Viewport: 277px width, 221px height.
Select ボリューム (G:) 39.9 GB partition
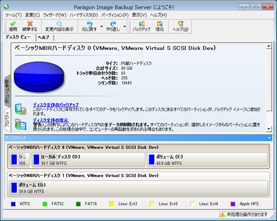pyautogui.click(x=138, y=188)
